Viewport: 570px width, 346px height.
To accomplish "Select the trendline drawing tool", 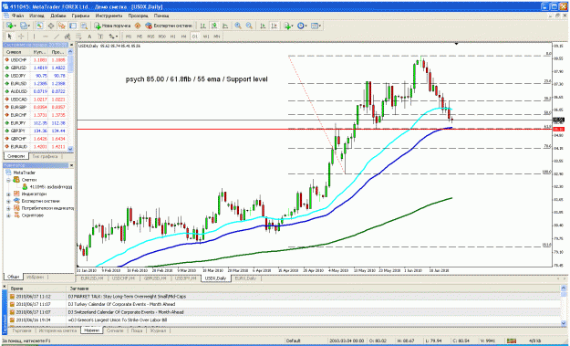I will pyautogui.click(x=57, y=37).
